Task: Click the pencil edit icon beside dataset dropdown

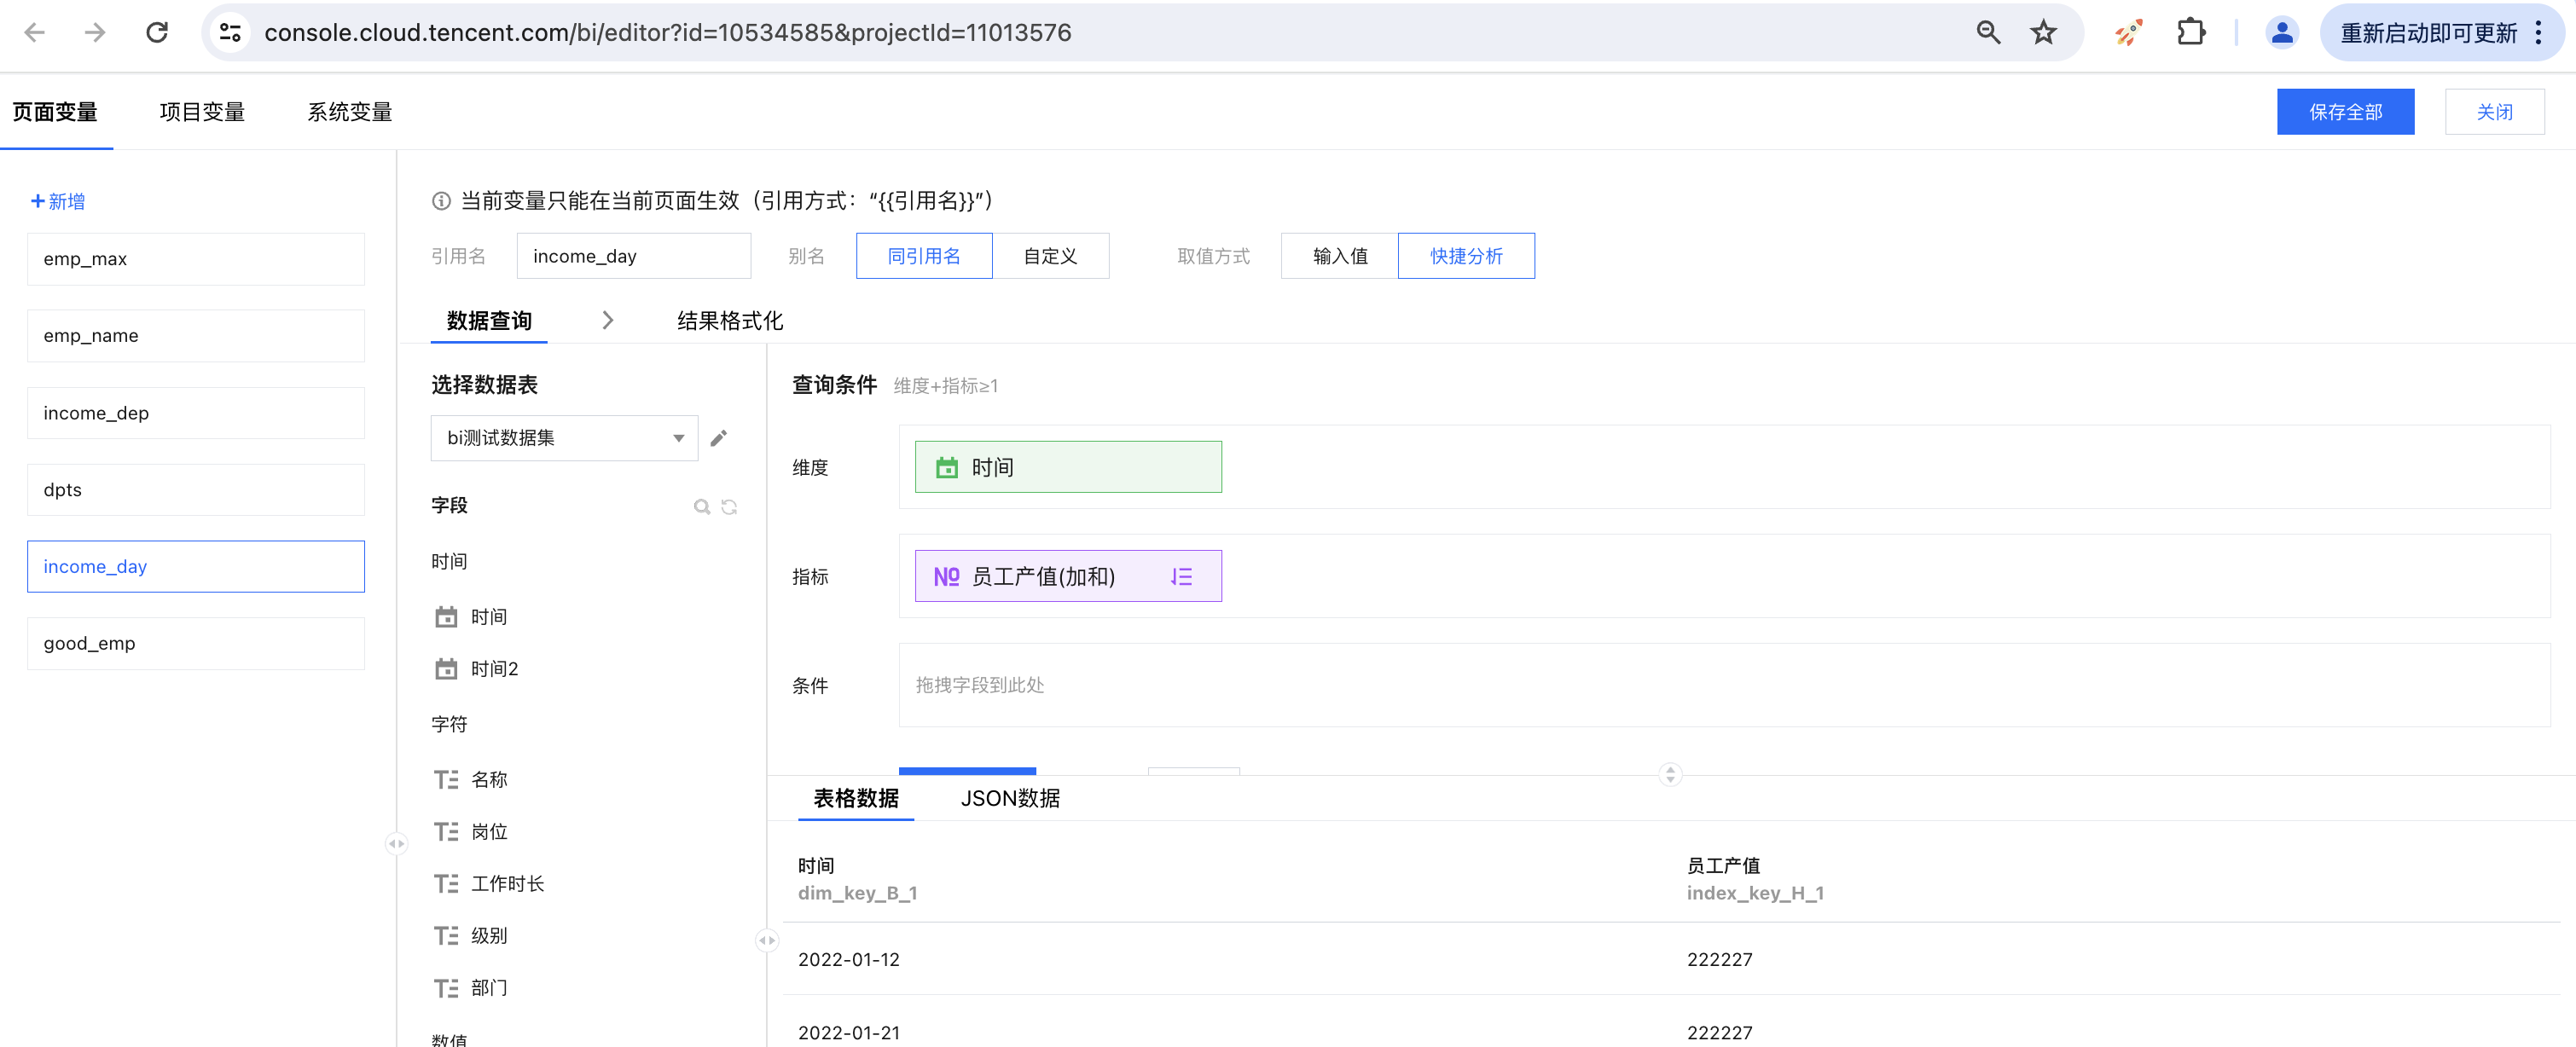Action: point(718,438)
